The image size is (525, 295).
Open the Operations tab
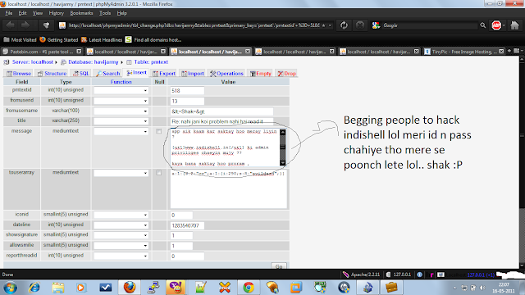226,73
